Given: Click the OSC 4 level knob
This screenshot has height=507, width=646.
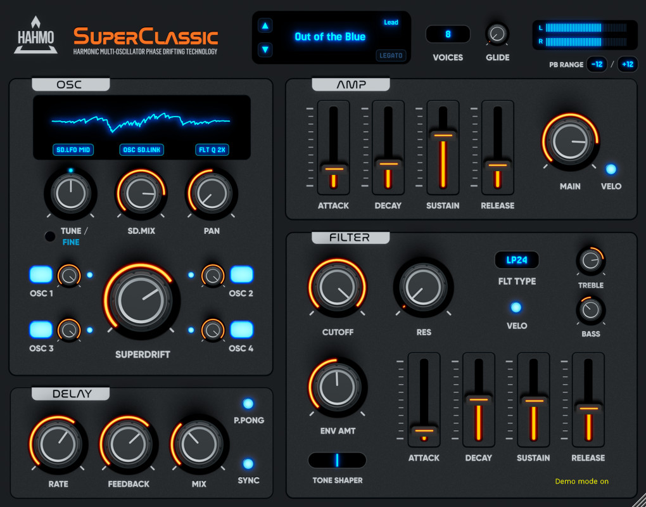Looking at the screenshot, I should (x=213, y=330).
